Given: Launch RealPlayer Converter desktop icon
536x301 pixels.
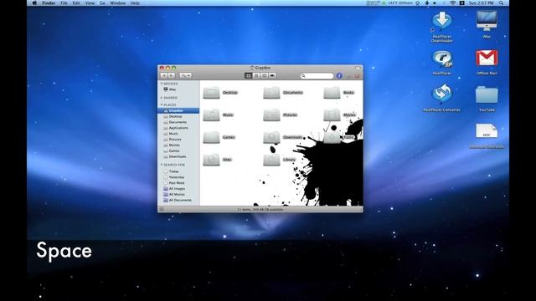Looking at the screenshot, I should (x=442, y=94).
